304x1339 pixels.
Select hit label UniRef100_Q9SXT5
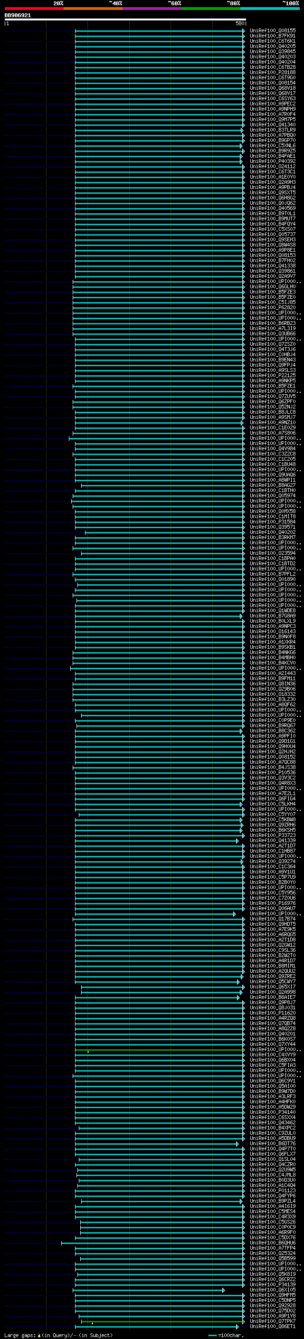click(272, 192)
